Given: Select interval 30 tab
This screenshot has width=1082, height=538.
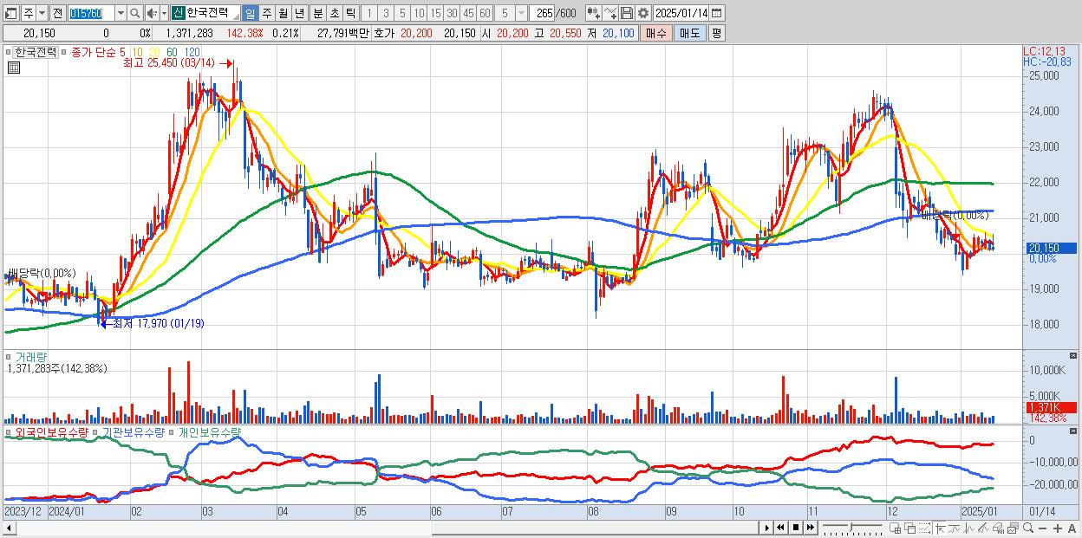Looking at the screenshot, I should [452, 13].
